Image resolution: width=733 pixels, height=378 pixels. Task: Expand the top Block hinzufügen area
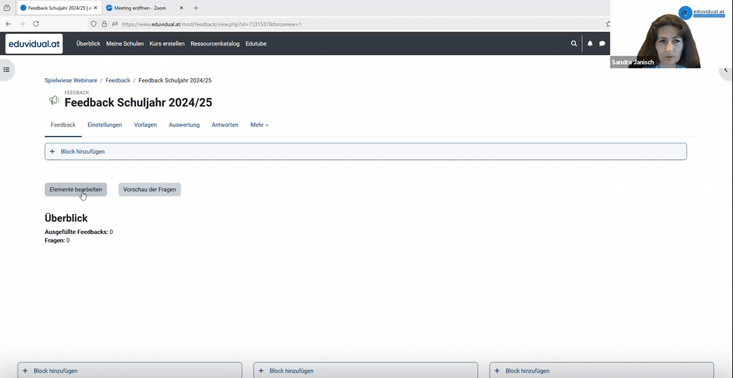[x=365, y=152]
